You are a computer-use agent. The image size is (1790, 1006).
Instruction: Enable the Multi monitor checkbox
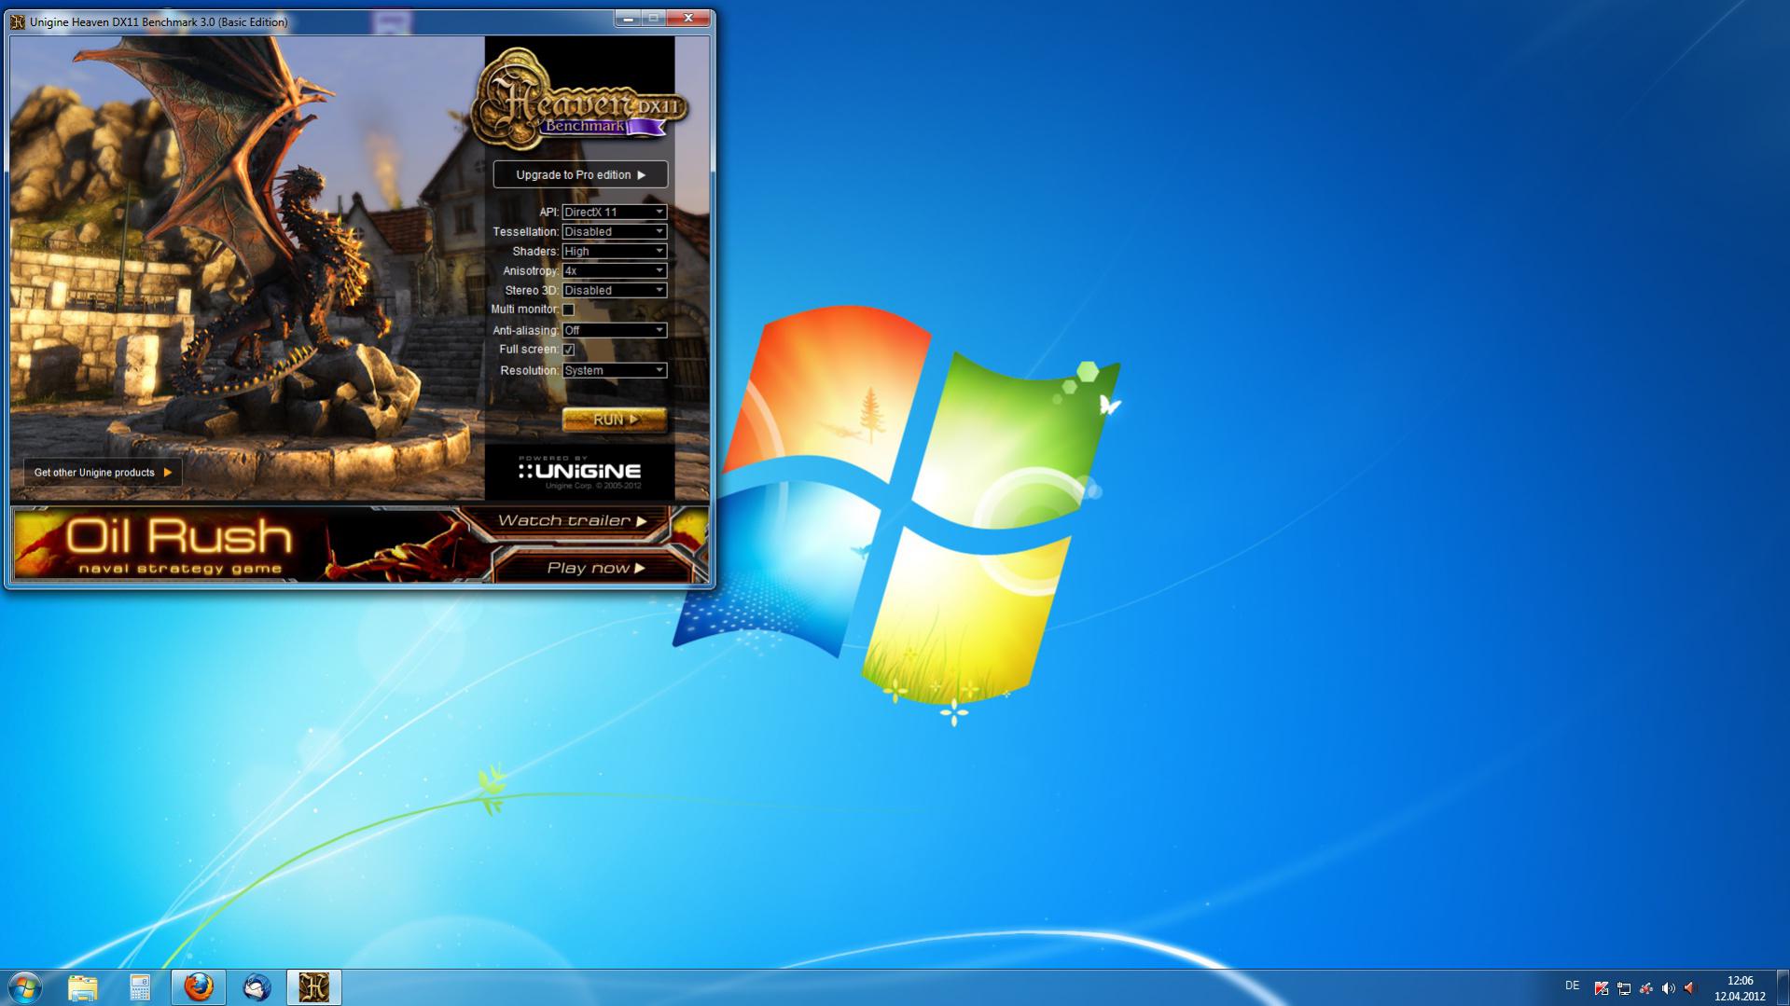(568, 310)
